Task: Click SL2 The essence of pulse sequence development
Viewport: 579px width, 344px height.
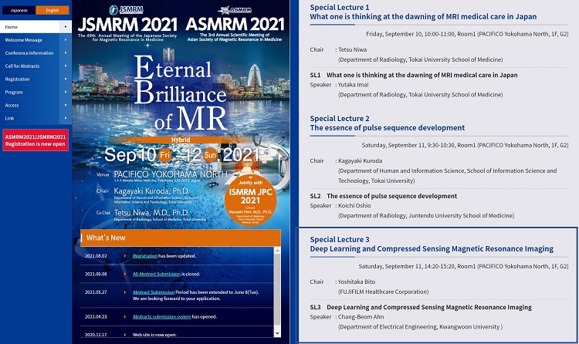Action: click(x=391, y=196)
